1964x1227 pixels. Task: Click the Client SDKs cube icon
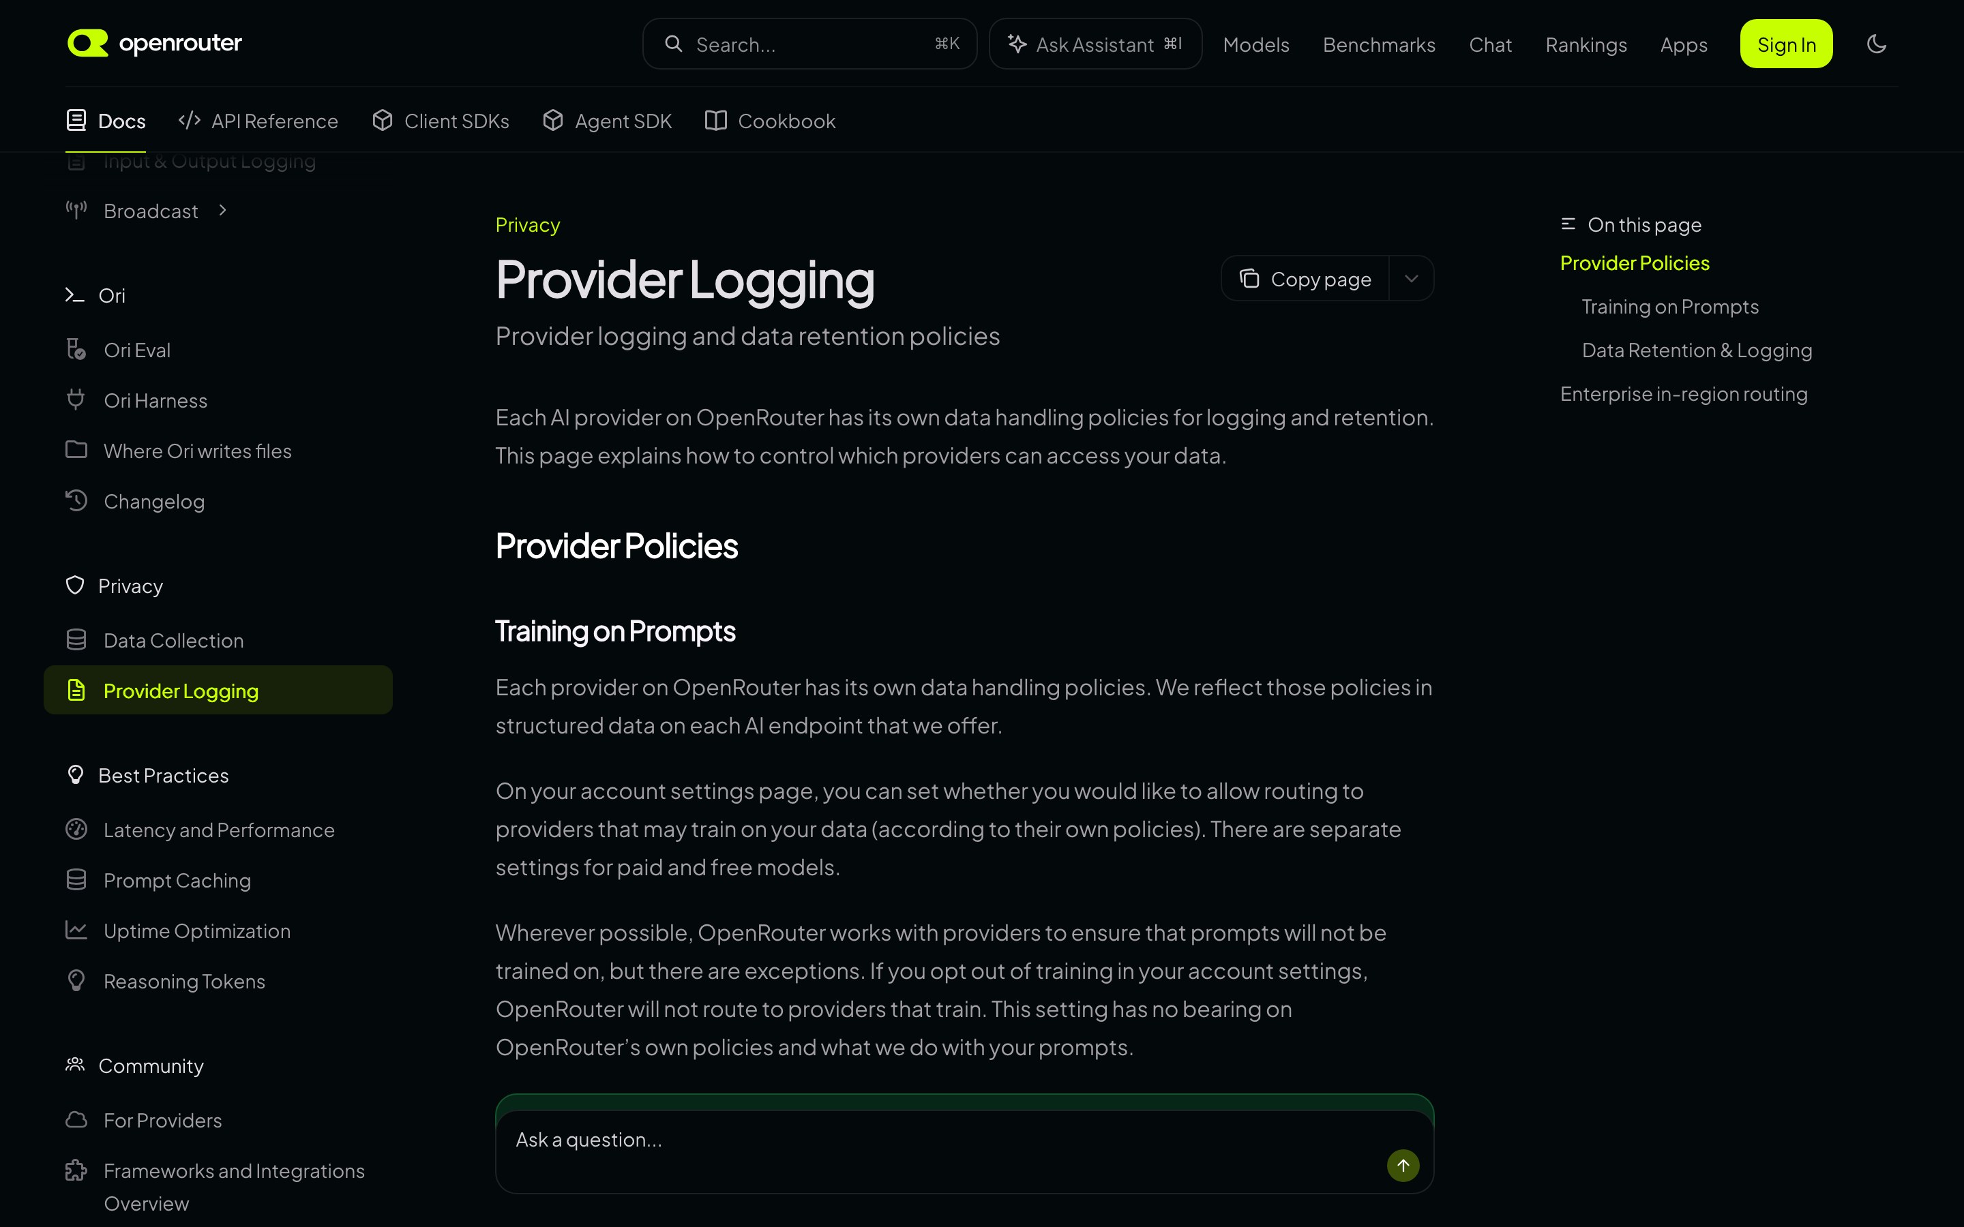(383, 121)
